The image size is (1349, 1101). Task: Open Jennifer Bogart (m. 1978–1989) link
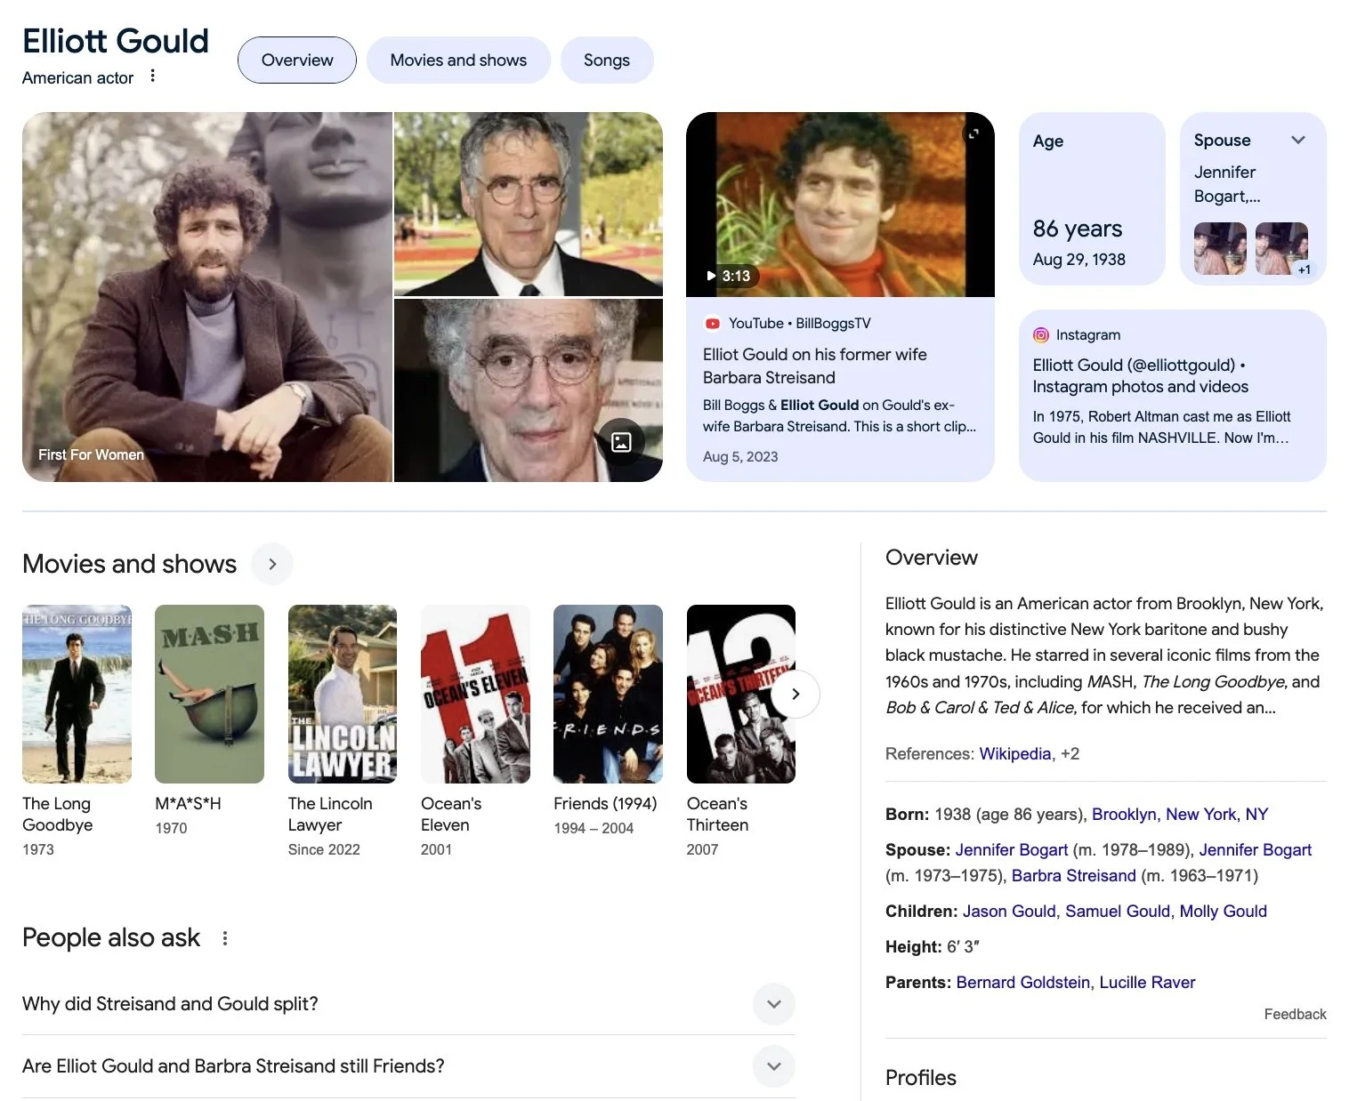click(1012, 850)
